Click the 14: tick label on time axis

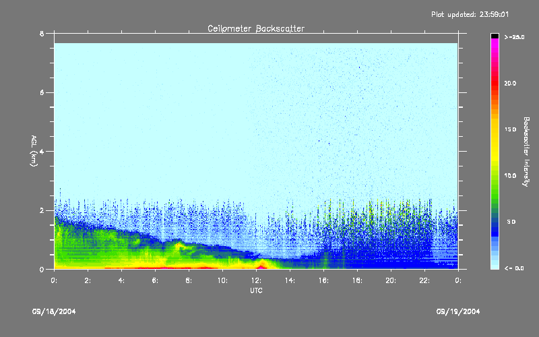point(290,280)
